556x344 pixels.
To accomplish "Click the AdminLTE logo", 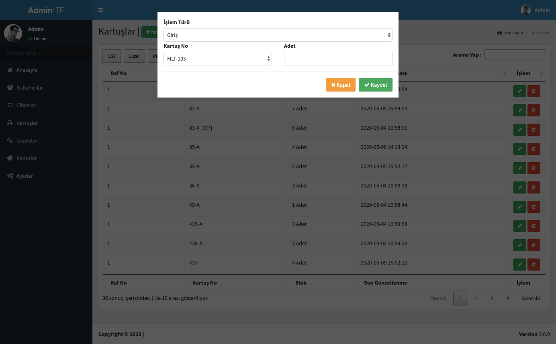I will pyautogui.click(x=46, y=10).
